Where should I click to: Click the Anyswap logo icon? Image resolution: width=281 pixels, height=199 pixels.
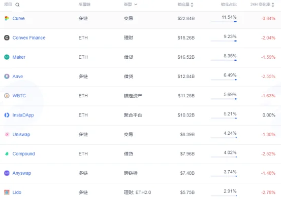click(x=7, y=173)
